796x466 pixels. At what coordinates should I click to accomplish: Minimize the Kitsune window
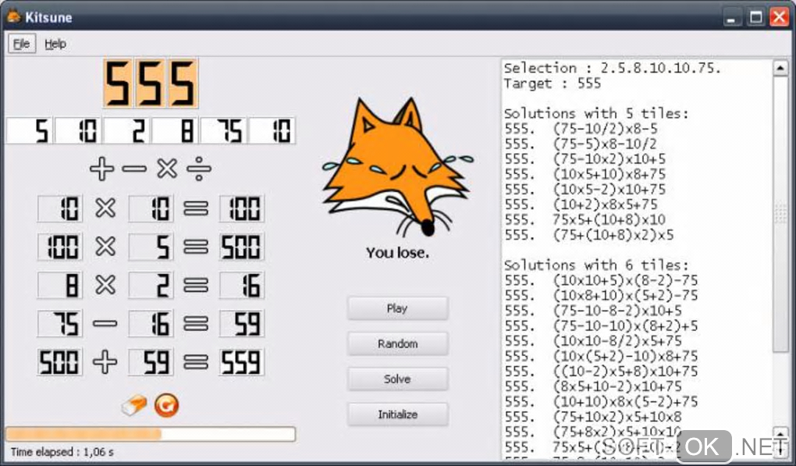[x=731, y=17]
